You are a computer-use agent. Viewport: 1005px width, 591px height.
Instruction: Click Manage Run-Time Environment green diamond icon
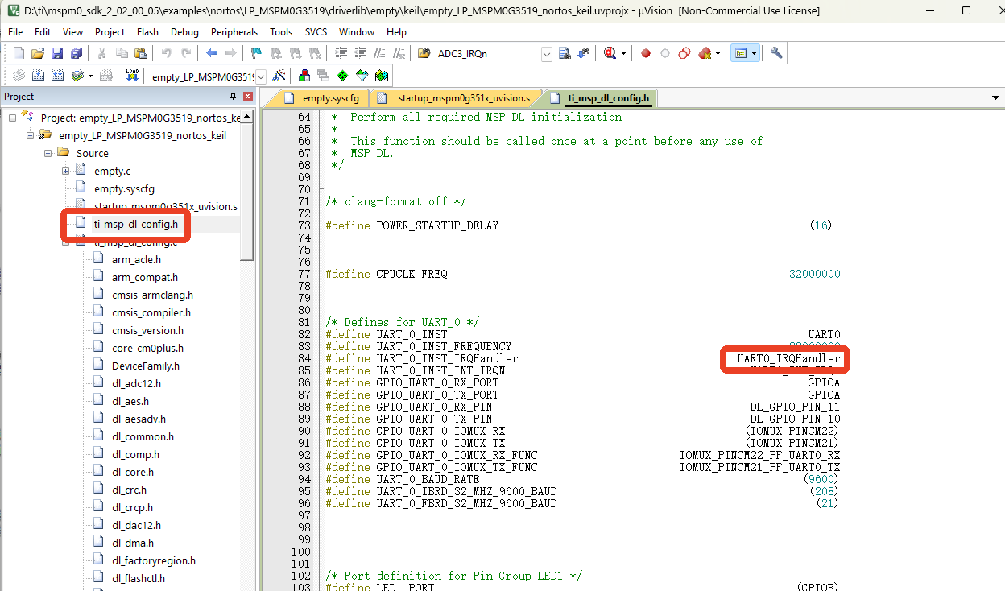click(x=342, y=76)
